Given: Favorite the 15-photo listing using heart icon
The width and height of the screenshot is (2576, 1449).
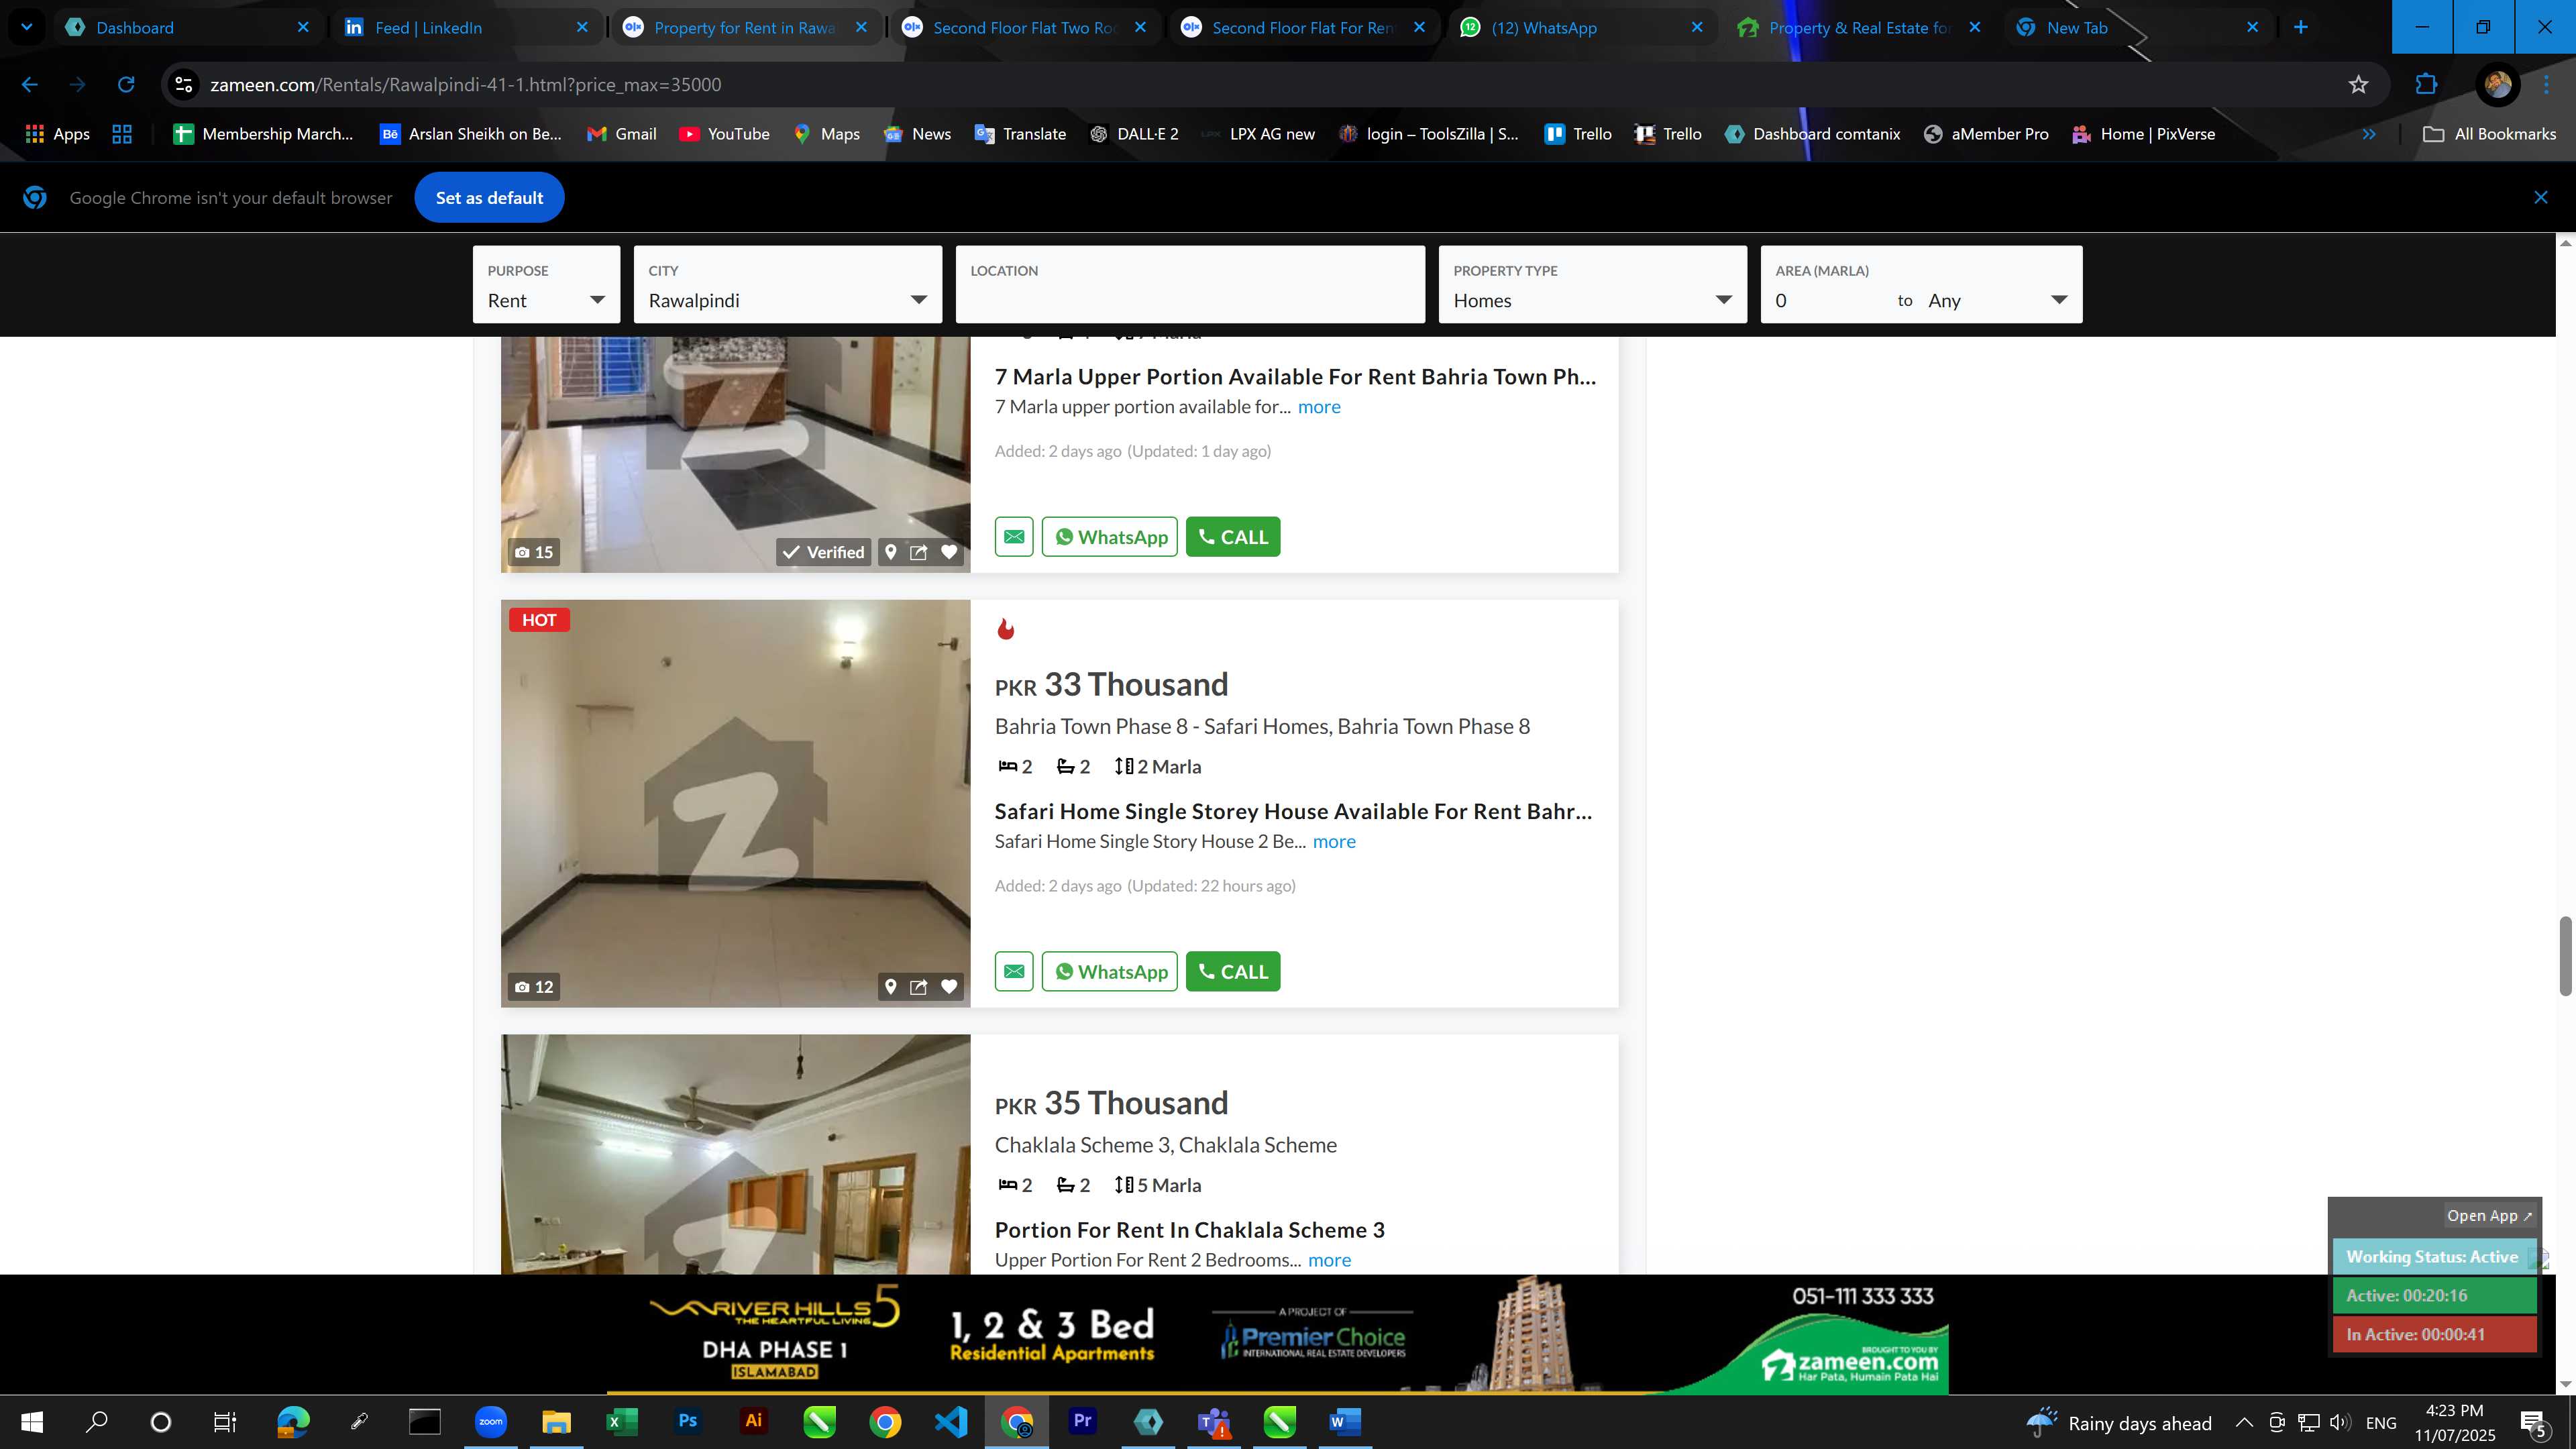Looking at the screenshot, I should [949, 552].
